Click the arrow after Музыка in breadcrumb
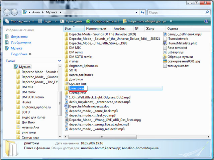 pos(60,12)
